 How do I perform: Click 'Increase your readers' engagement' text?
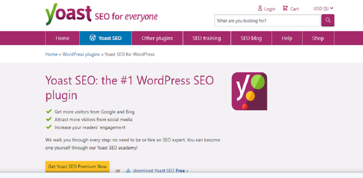pyautogui.click(x=90, y=127)
